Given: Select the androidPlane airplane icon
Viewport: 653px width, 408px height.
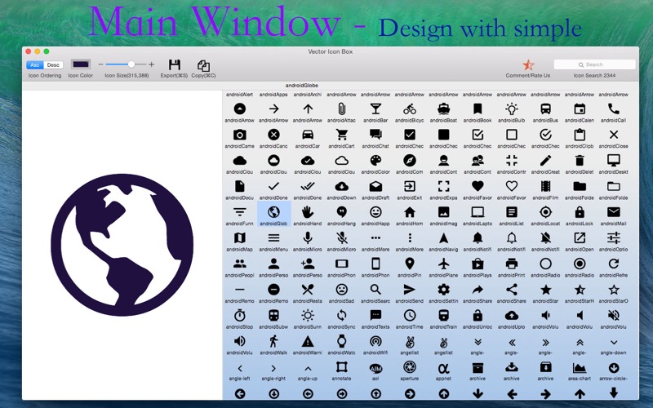Looking at the screenshot, I should pyautogui.click(x=443, y=264).
